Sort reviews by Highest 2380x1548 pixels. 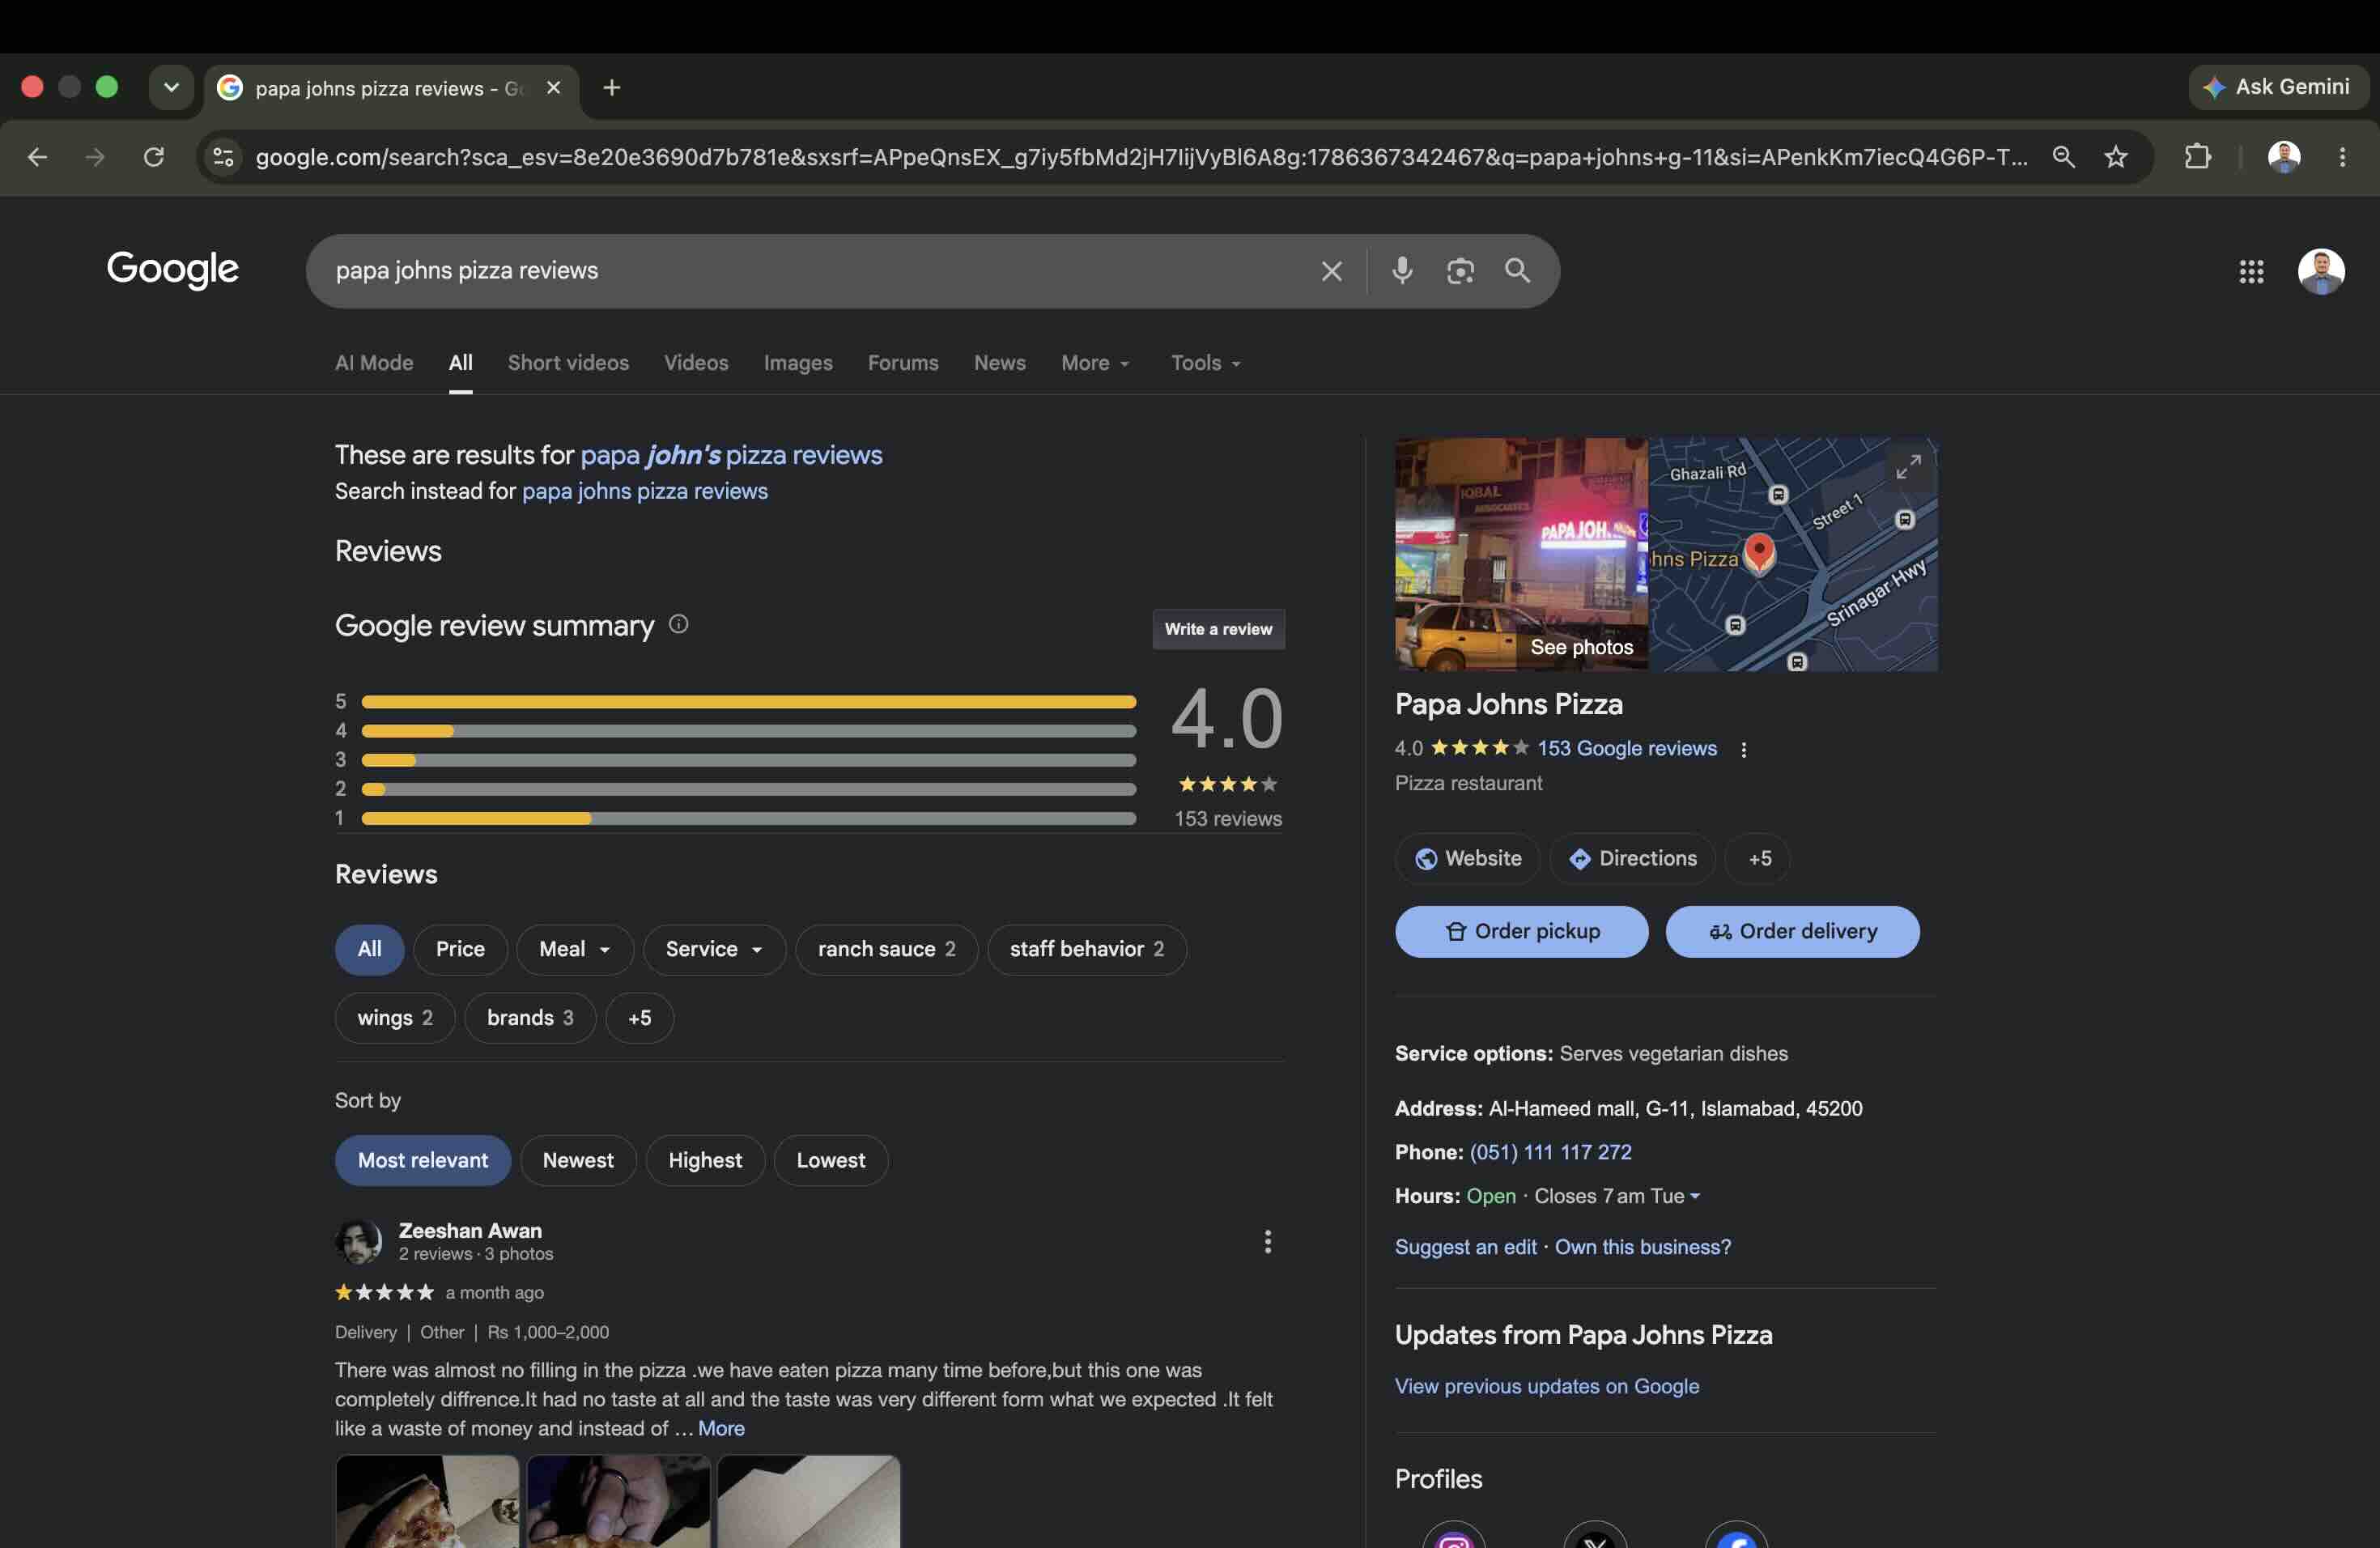click(x=705, y=1160)
